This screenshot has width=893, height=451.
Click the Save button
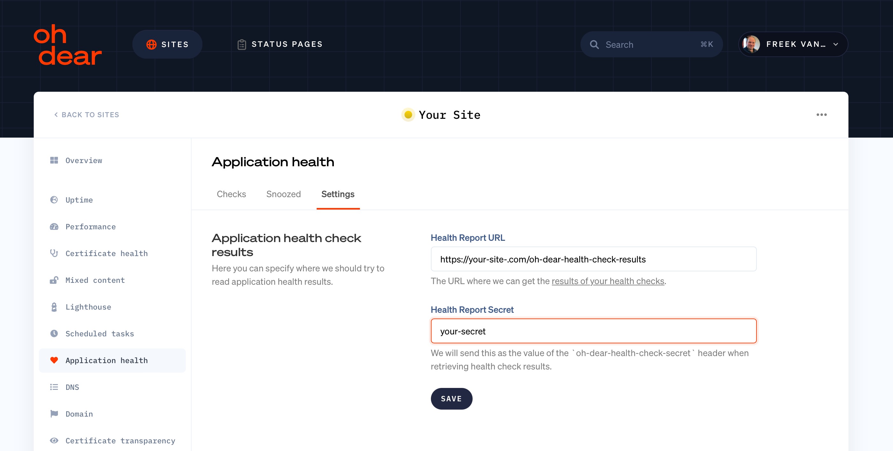point(451,399)
